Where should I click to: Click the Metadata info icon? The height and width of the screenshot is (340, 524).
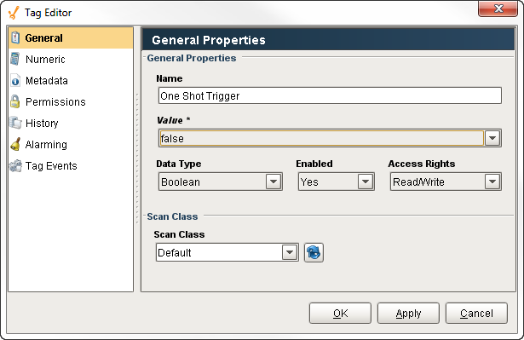pyautogui.click(x=15, y=81)
